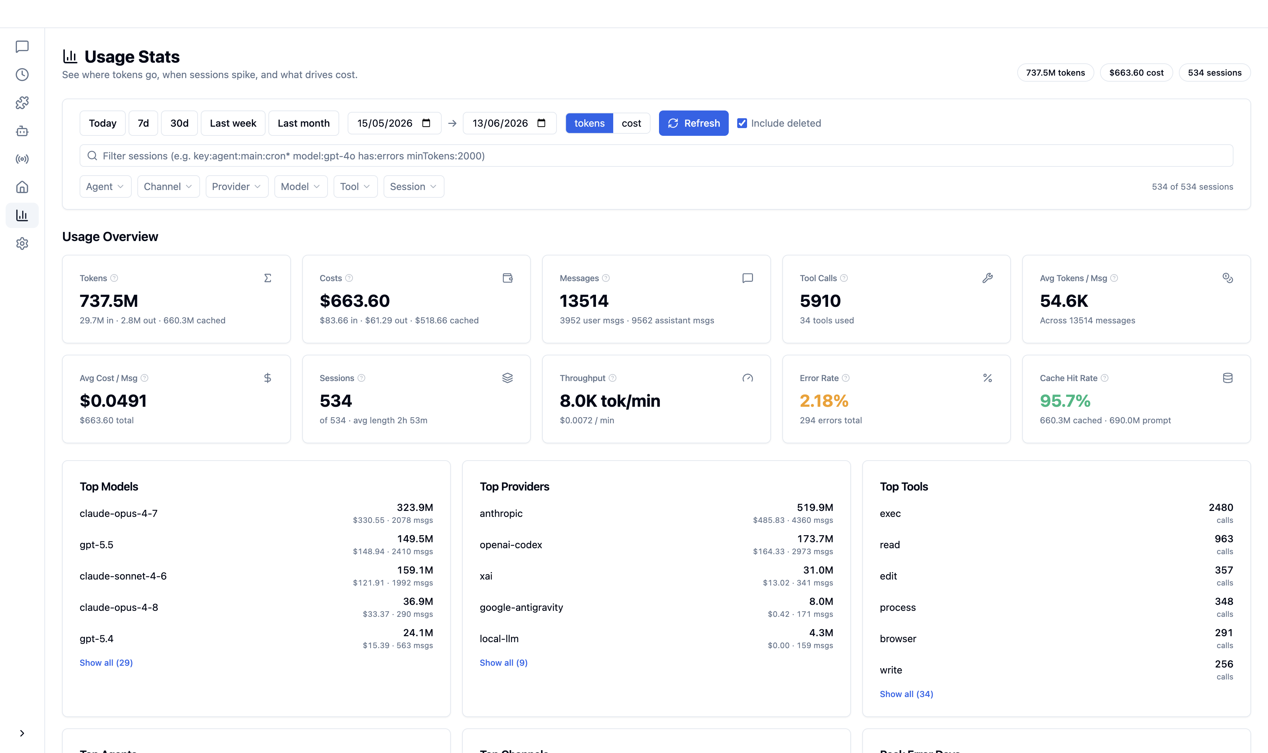This screenshot has height=753, width=1268.
Task: Select the Last week date range
Action: point(233,123)
